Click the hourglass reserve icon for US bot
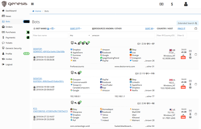Screen dimensions: 201x129 pos(190,114)
